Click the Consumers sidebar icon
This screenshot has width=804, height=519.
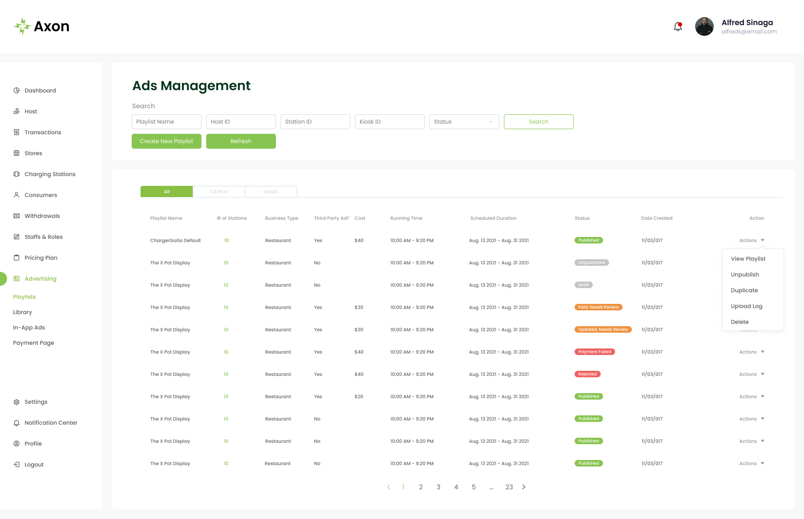tap(16, 195)
